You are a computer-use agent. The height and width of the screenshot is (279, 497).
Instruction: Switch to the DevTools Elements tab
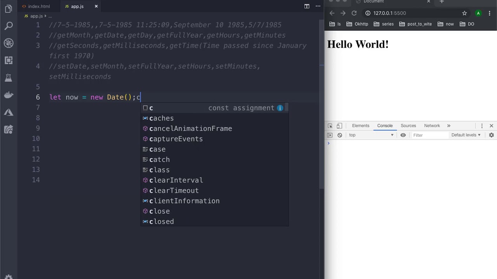[x=361, y=126]
